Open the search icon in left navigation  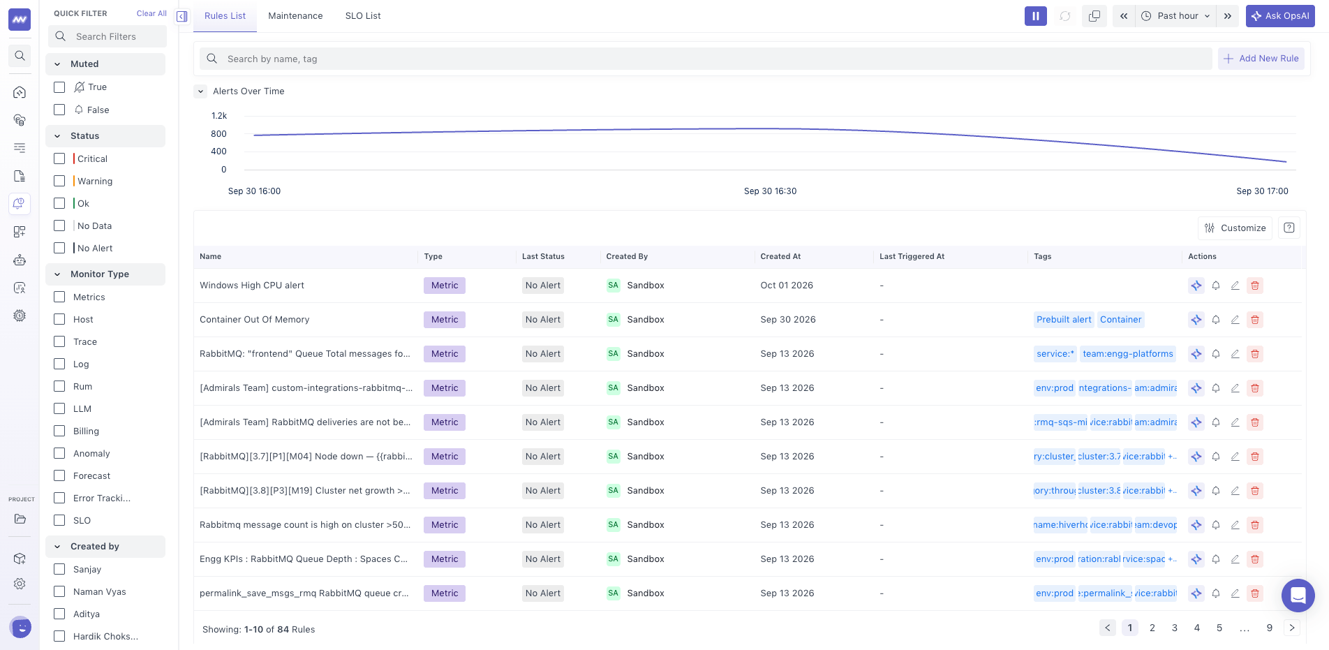(x=20, y=56)
